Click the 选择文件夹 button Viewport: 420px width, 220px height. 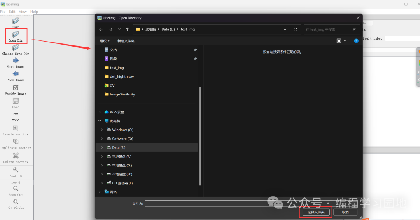(316, 212)
